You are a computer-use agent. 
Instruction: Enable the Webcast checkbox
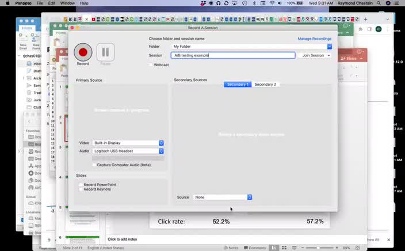coord(151,65)
